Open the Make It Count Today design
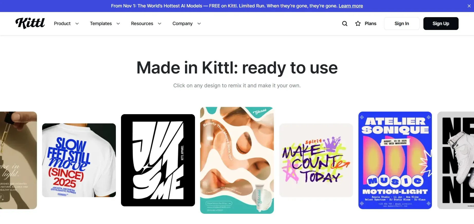474x224 pixels. [x=316, y=160]
